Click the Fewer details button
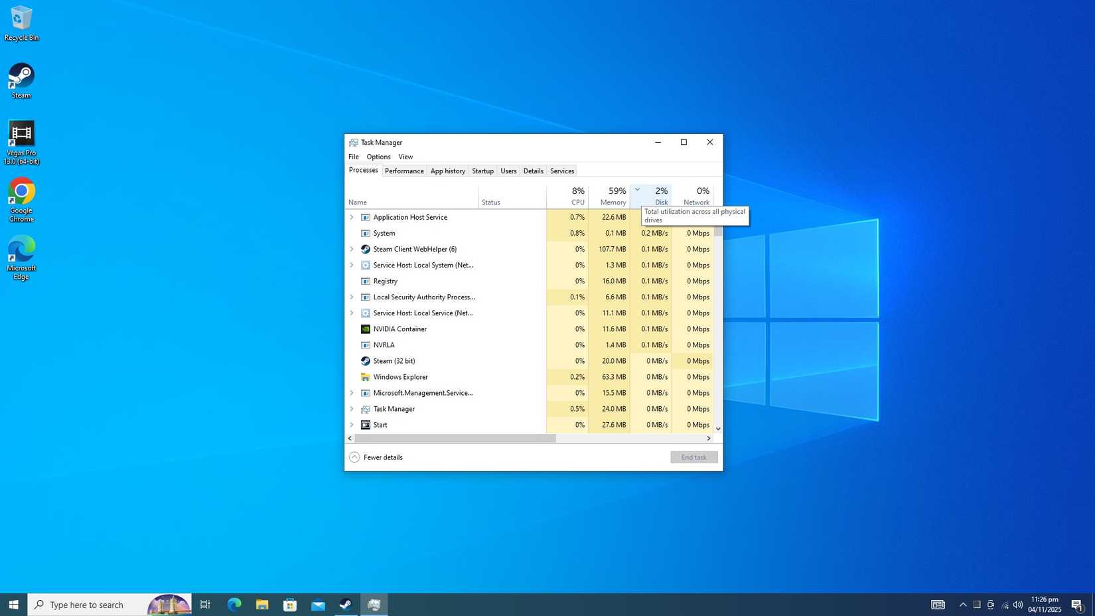Screen dimensions: 1095x616 tap(376, 457)
